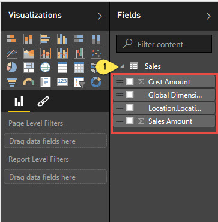The width and height of the screenshot is (218, 222).
Task: Select the 100% Stacked bar chart visual
Action: [79, 39]
